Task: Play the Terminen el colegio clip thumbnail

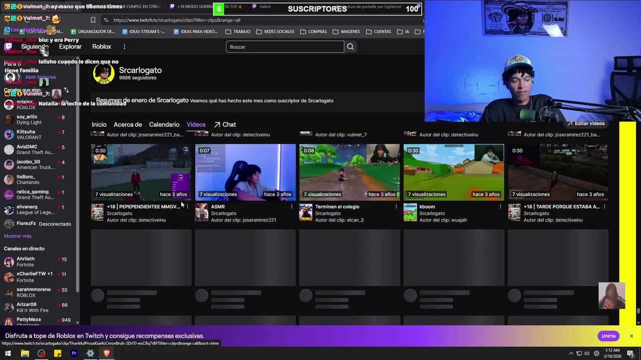Action: pos(350,172)
